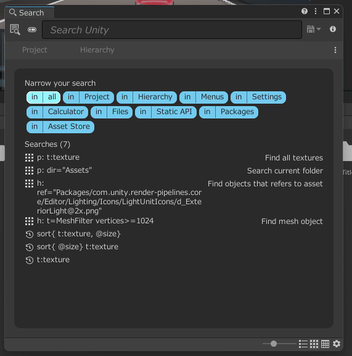
Task: Click grid icon beside MeshFilter search
Action: (x=29, y=221)
